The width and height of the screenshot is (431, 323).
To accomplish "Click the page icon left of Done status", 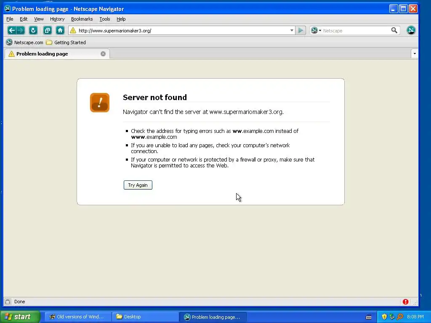I will click(x=8, y=302).
